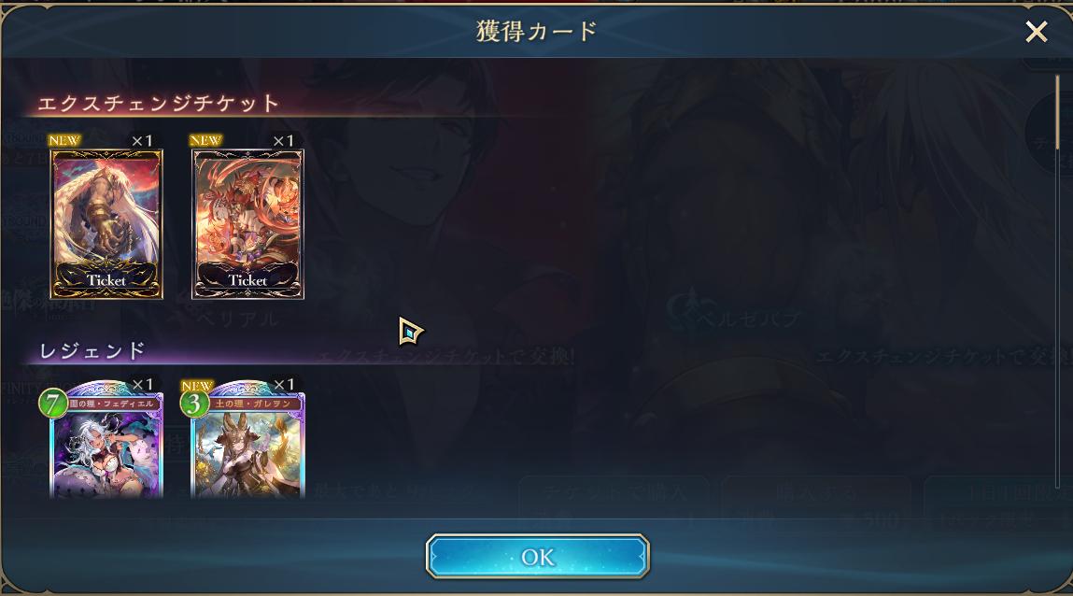Click the OK button

pyautogui.click(x=537, y=557)
